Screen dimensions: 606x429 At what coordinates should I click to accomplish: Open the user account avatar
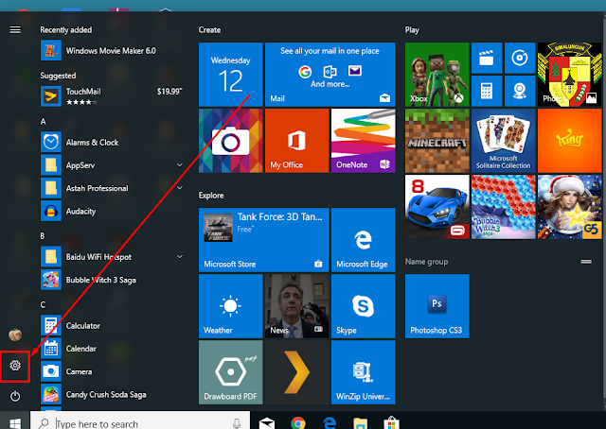point(15,335)
